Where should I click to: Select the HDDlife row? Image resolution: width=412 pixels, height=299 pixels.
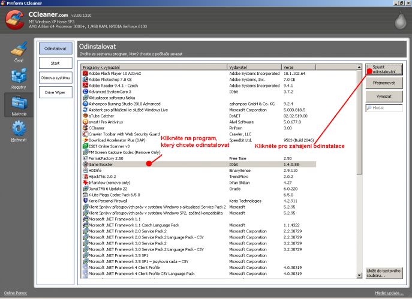[x=199, y=170]
